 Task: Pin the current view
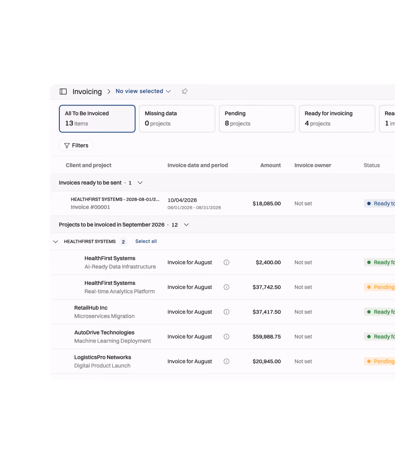(x=185, y=92)
